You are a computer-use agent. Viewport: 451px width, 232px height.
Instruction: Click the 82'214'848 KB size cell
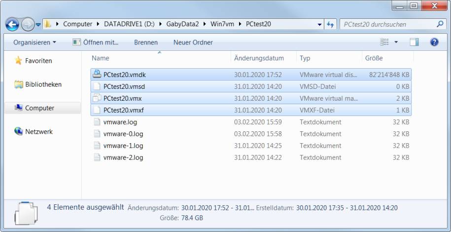[389, 75]
